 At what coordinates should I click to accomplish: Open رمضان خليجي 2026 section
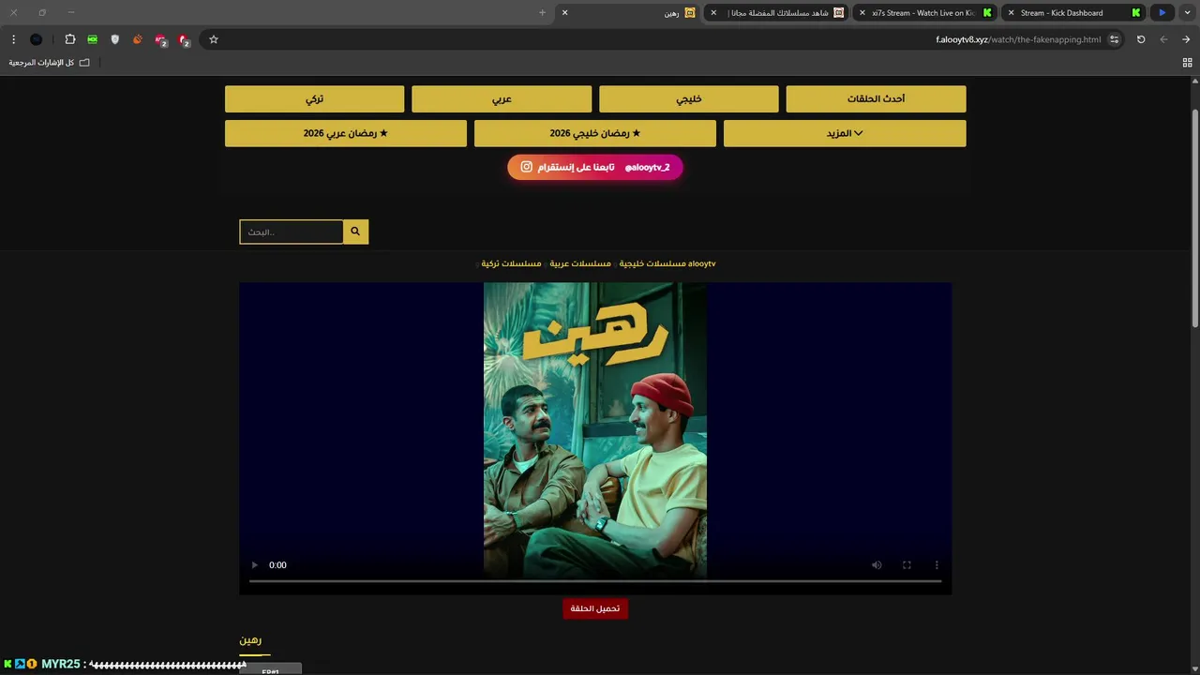click(595, 133)
